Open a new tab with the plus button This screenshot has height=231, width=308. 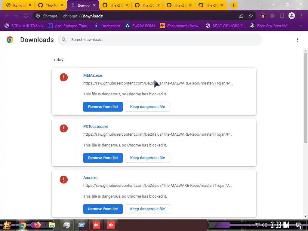point(233,5)
